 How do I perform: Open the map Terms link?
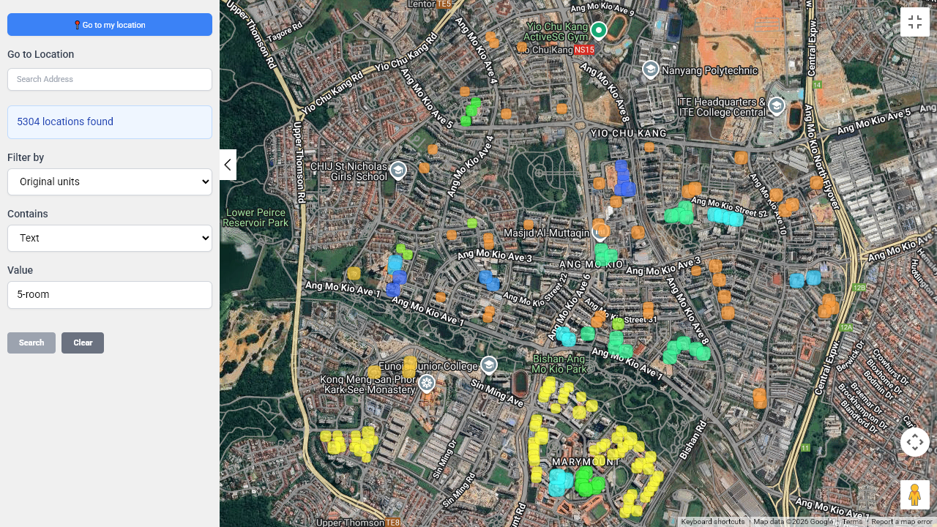(x=852, y=522)
